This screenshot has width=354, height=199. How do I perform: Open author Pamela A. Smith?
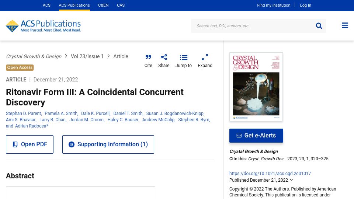[61, 114]
